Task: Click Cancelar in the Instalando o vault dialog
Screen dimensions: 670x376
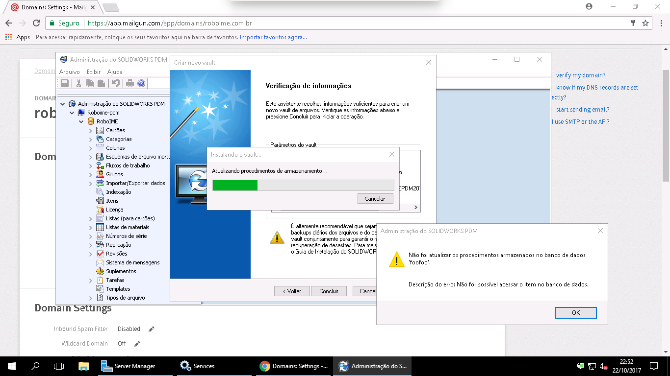Action: (x=375, y=199)
